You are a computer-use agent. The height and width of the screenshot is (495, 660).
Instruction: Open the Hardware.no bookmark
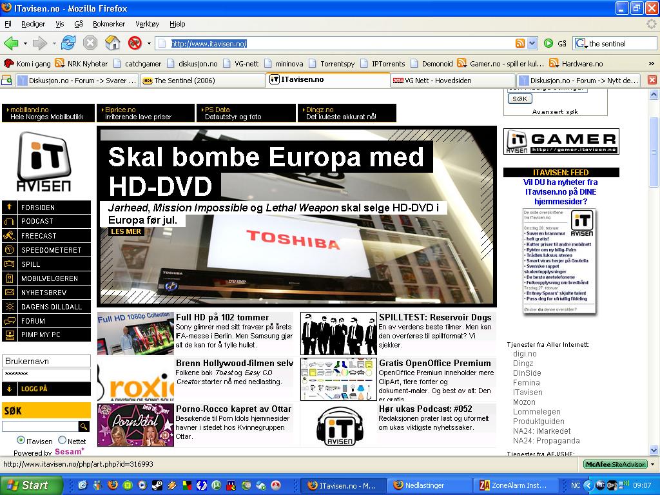[576, 64]
